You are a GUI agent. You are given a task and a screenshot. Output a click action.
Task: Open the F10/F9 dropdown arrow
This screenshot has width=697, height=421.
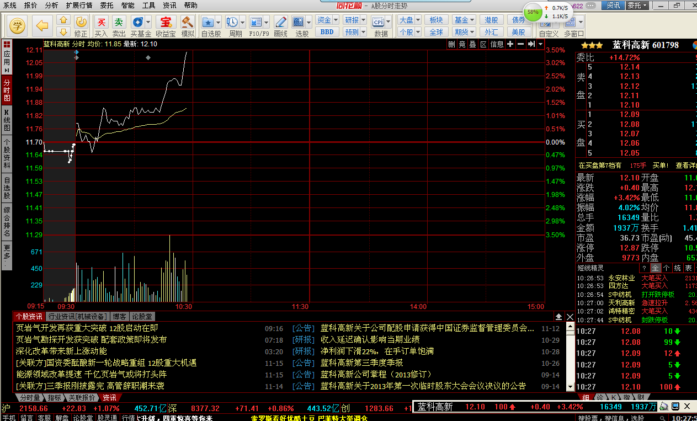[266, 22]
